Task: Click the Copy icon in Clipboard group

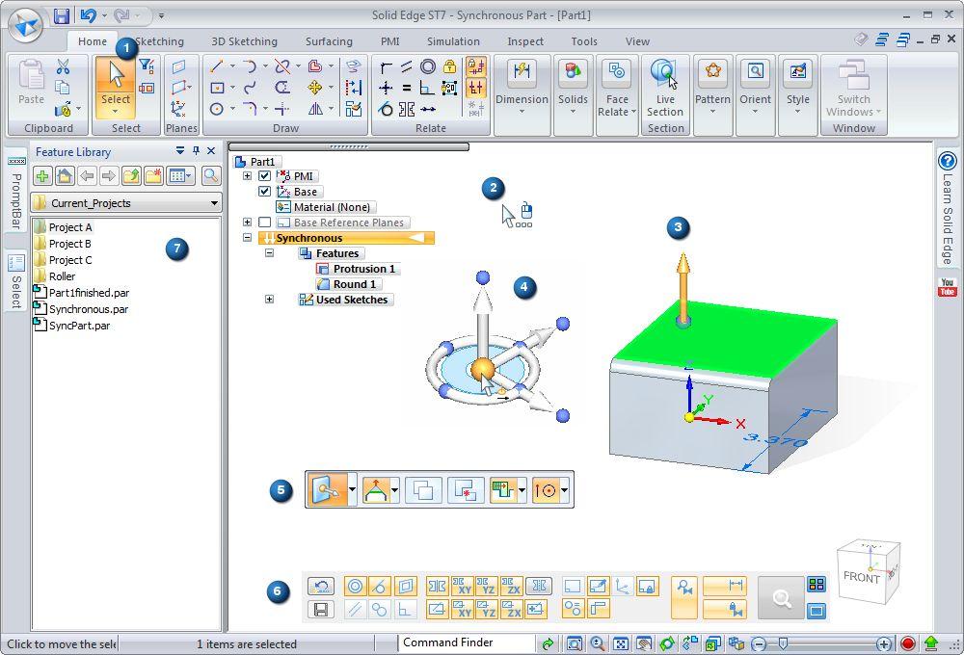Action: (x=63, y=88)
